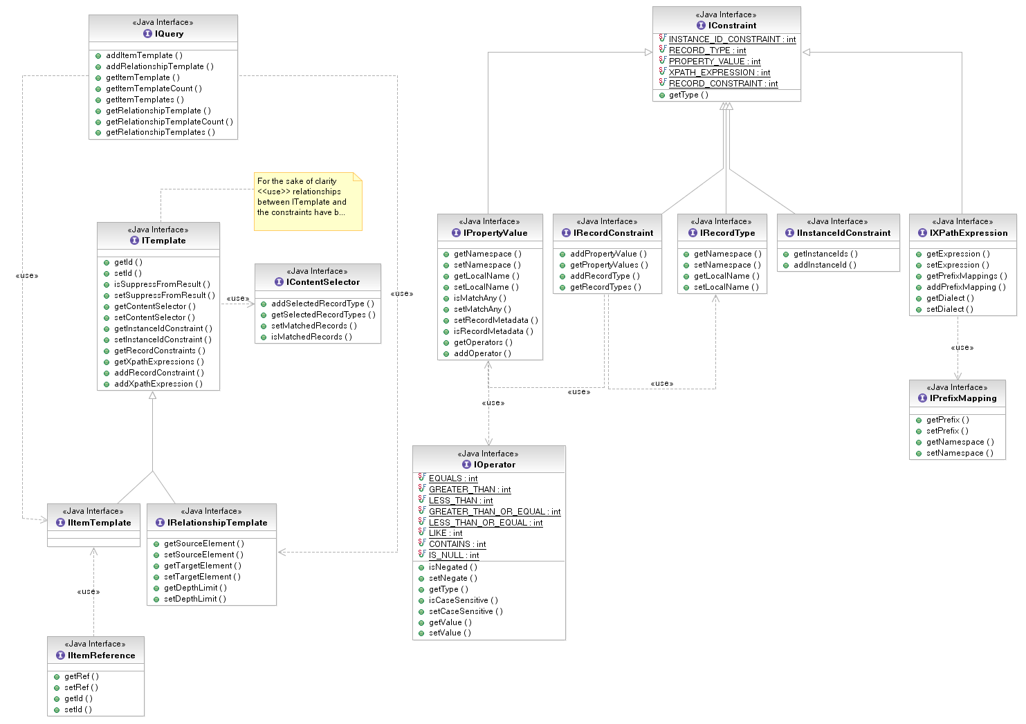The image size is (1026, 724).
Task: Click the EQUALS constant field icon
Action: coord(422,478)
